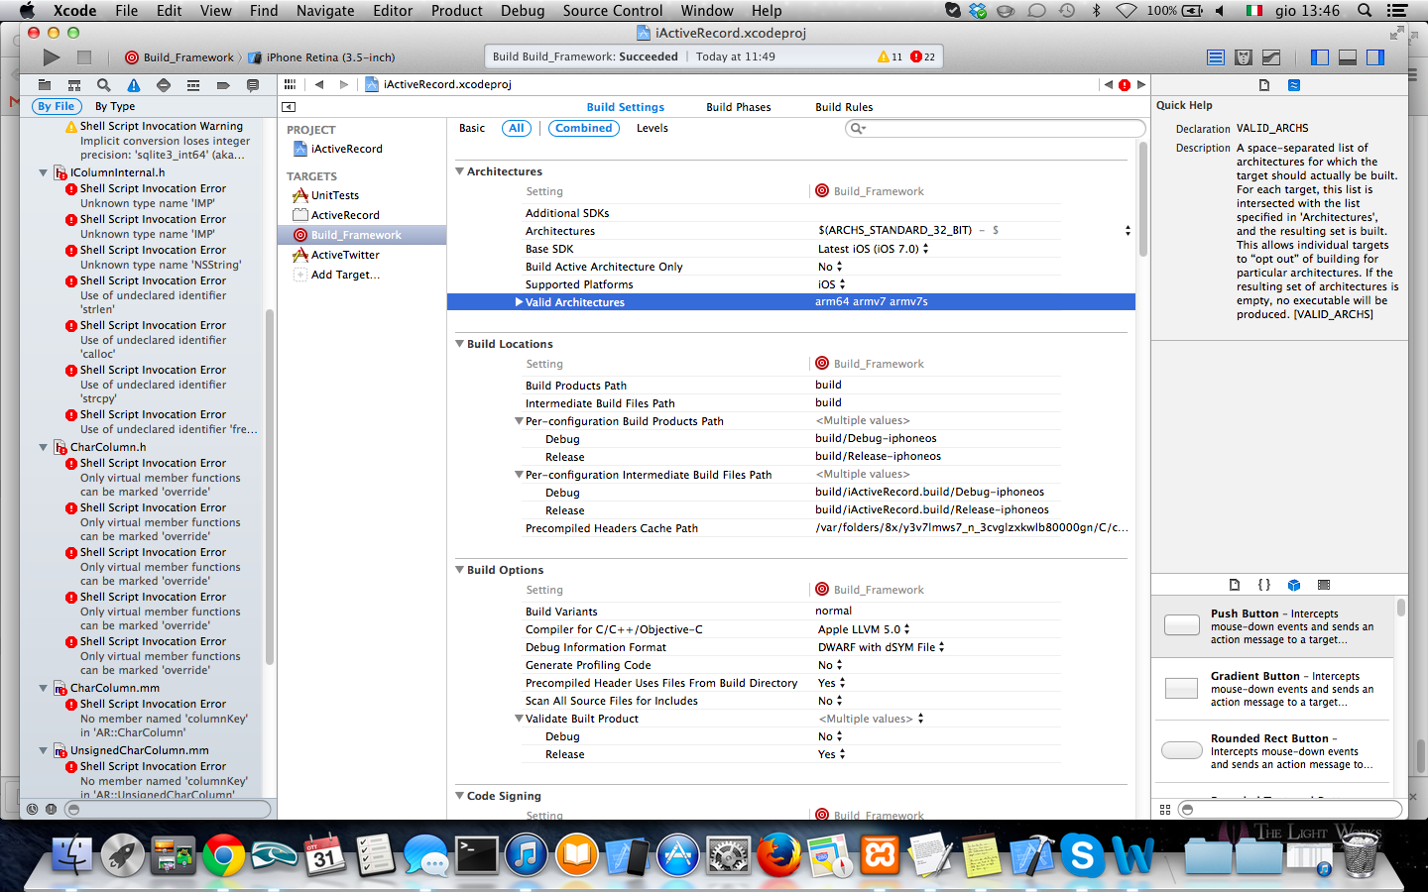Show Basic build settings only
This screenshot has width=1428, height=892.
point(472,128)
